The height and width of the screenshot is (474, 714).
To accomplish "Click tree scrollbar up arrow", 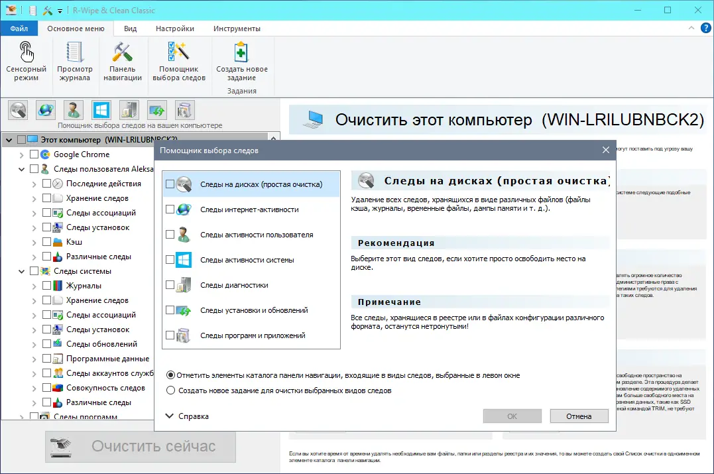I will pos(273,139).
